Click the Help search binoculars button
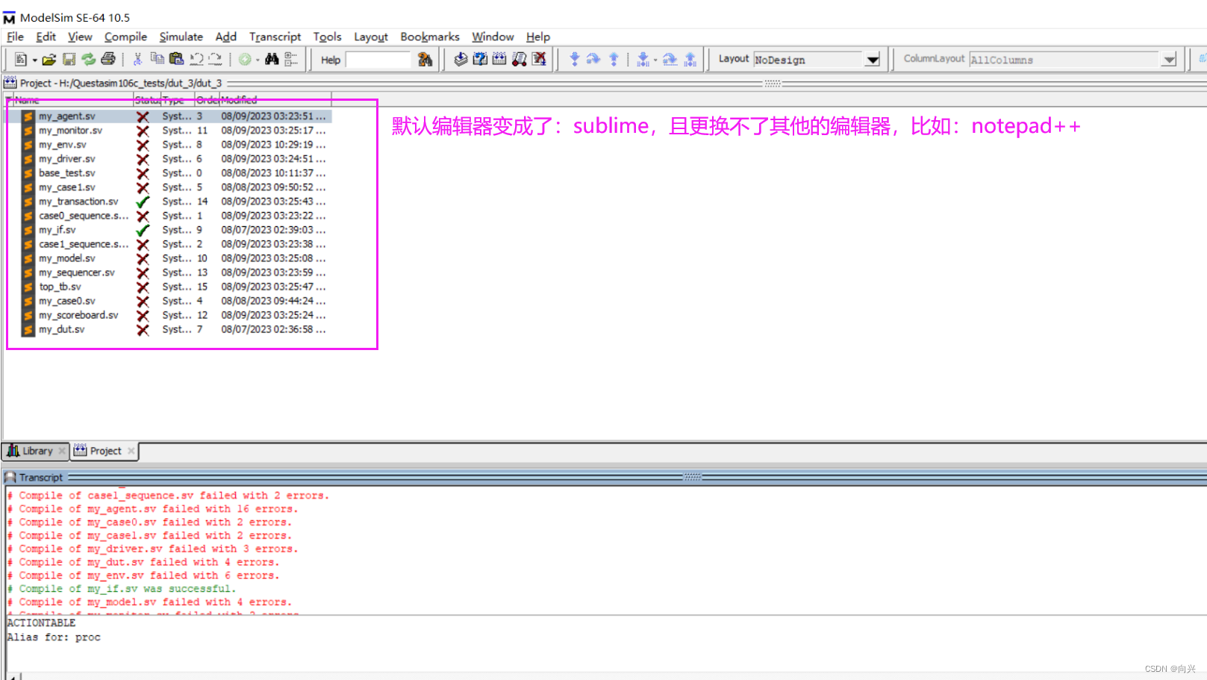The width and height of the screenshot is (1207, 680). pos(425,59)
